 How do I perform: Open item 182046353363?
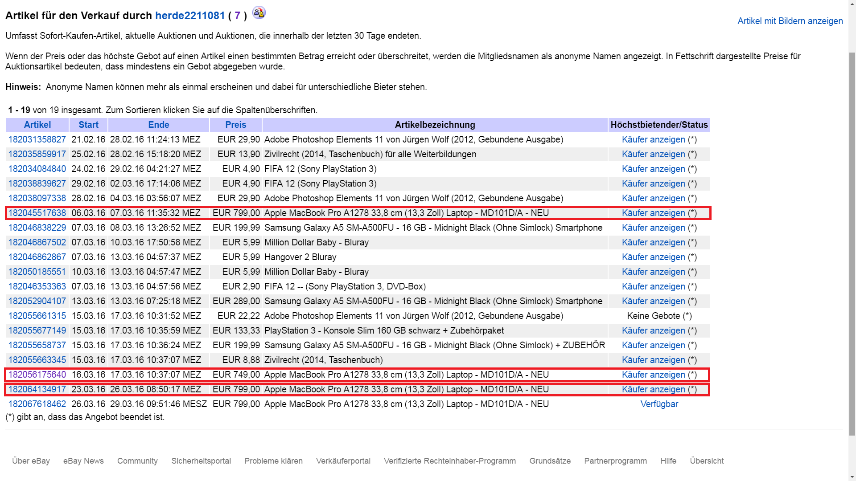pos(37,286)
